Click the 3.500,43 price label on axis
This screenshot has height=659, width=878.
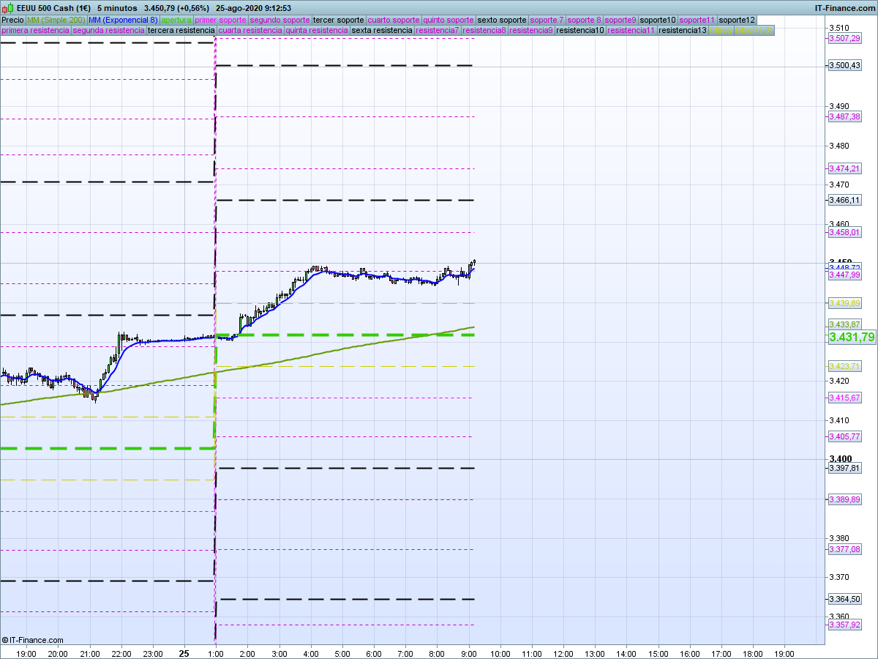point(844,66)
